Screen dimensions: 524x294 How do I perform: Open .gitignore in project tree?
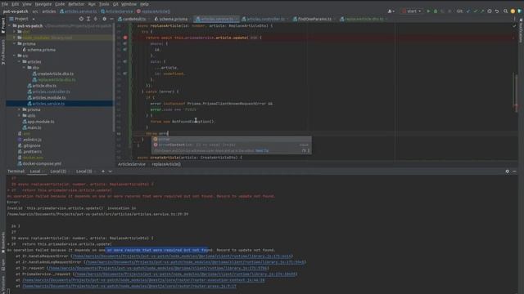pos(29,145)
